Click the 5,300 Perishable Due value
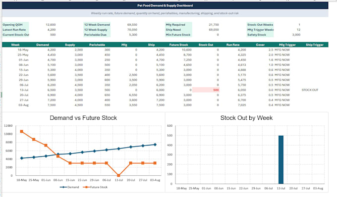Viewport: 337px width, 197px height. tap(133, 35)
